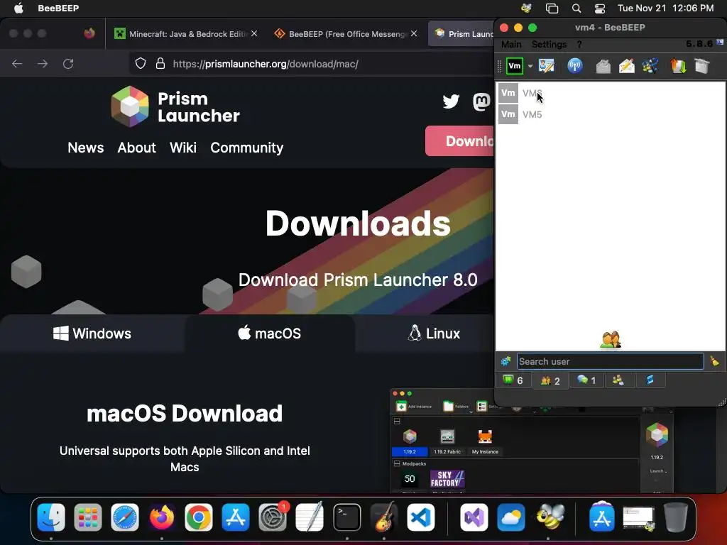Click the pink Download button
This screenshot has width=727, height=545.
click(460, 141)
